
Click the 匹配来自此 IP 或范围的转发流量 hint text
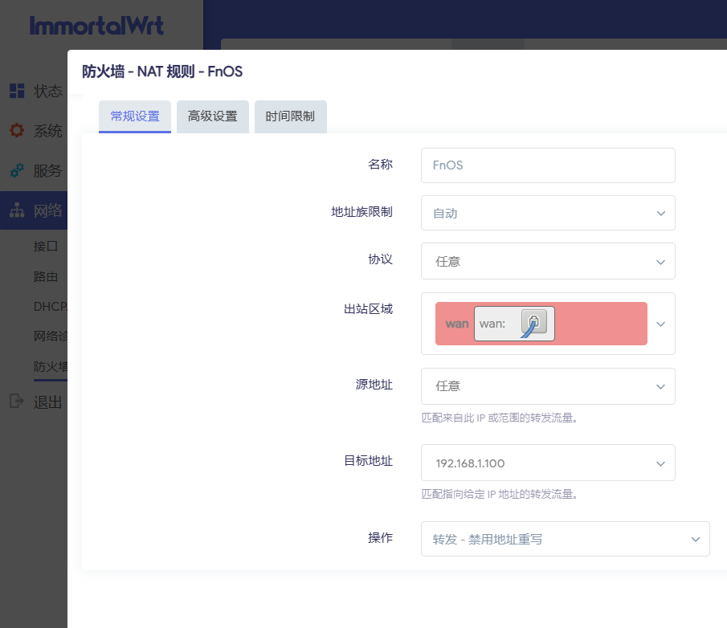[x=500, y=418]
